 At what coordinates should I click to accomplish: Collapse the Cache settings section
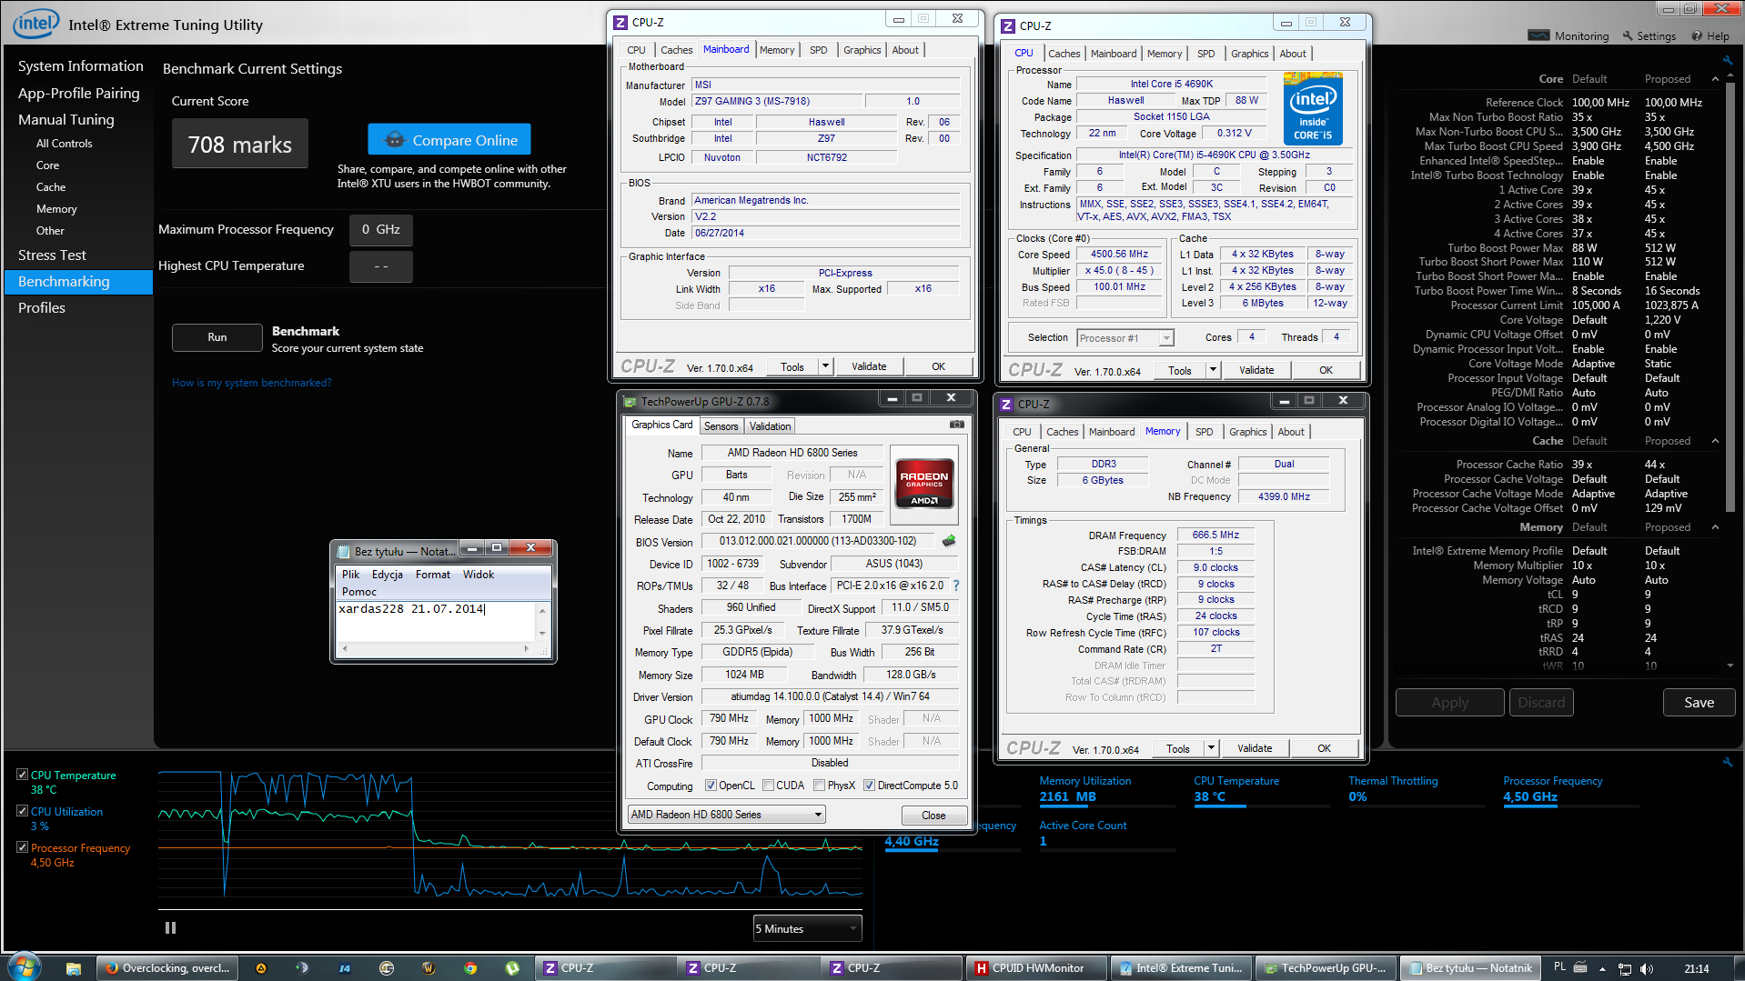point(1715,441)
